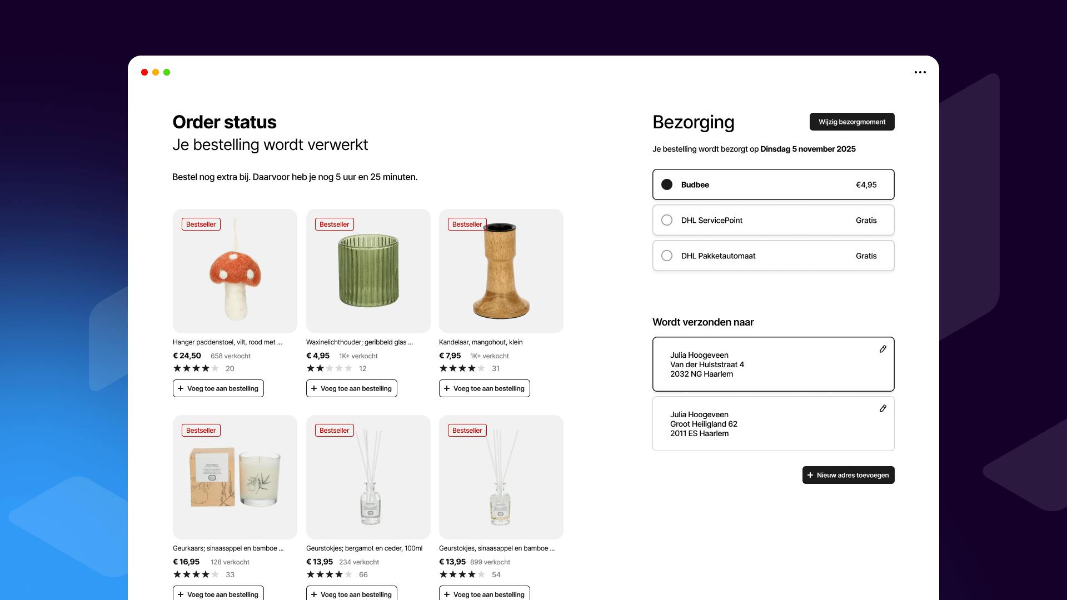Click star rating of Kandelaar mangohout
The width and height of the screenshot is (1067, 600).
click(462, 368)
